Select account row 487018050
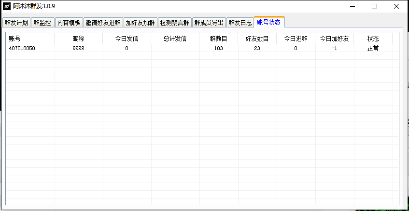The width and height of the screenshot is (409, 211). (x=22, y=48)
